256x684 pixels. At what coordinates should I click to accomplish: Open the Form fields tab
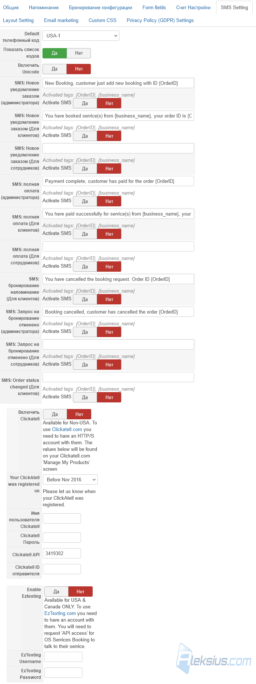pyautogui.click(x=154, y=7)
